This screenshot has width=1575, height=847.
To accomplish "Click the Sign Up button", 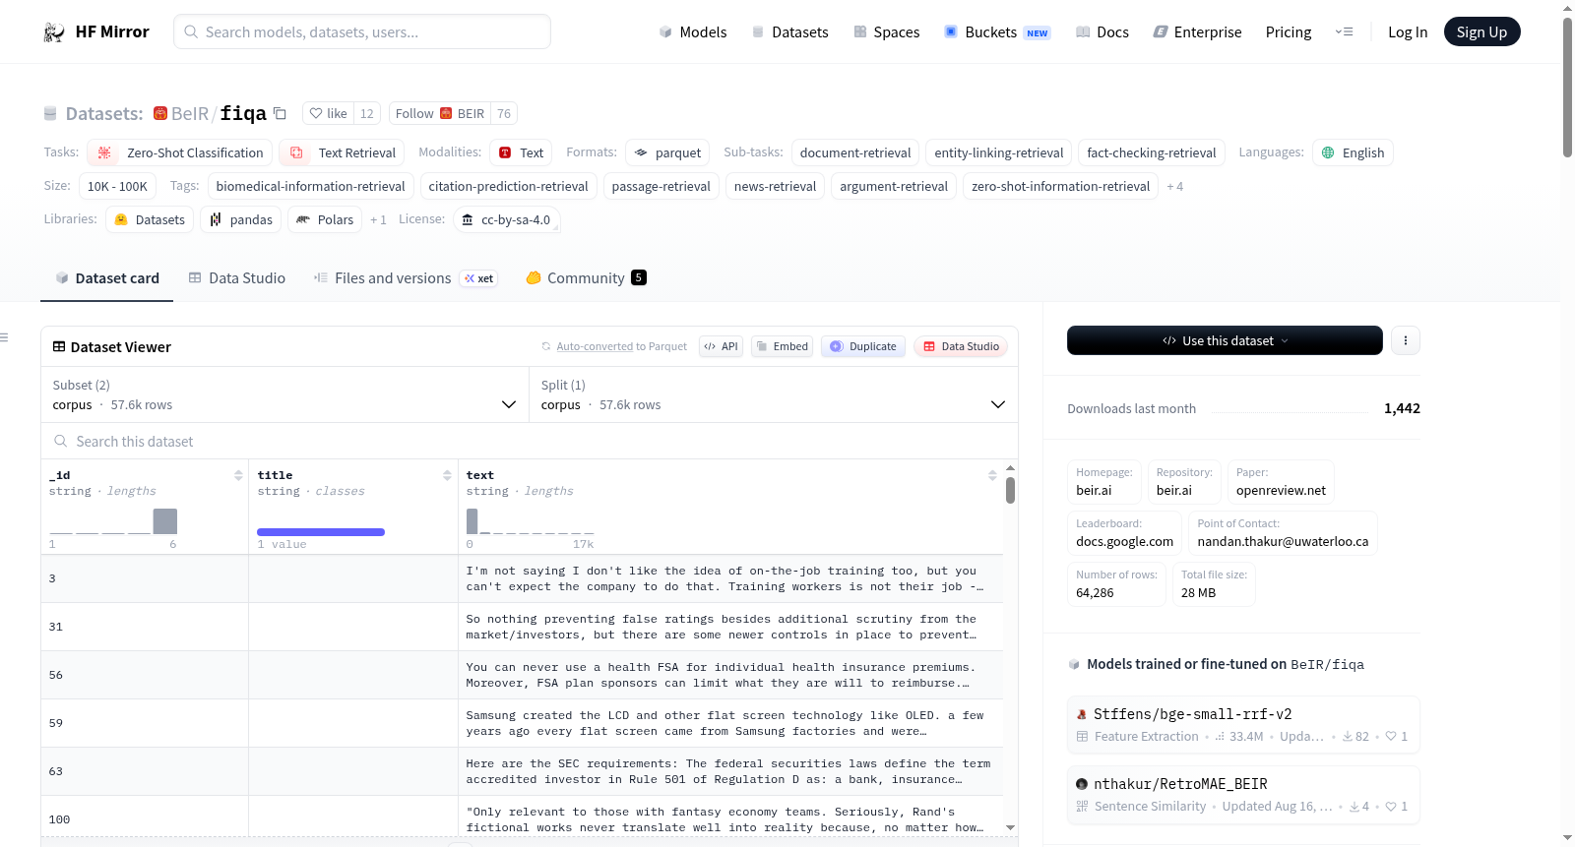I will 1481,31.
